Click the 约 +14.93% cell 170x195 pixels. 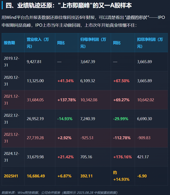[x=121, y=176]
